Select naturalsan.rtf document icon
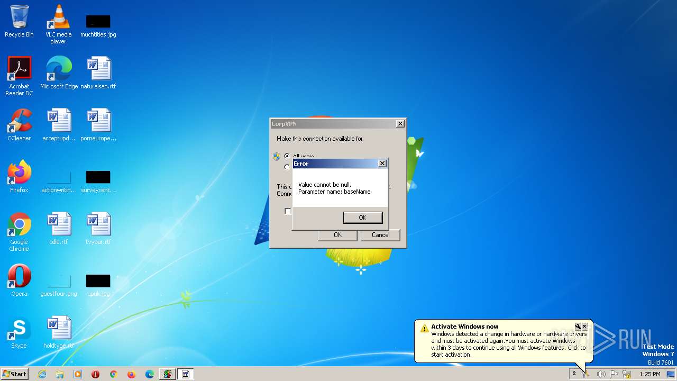 tap(98, 73)
